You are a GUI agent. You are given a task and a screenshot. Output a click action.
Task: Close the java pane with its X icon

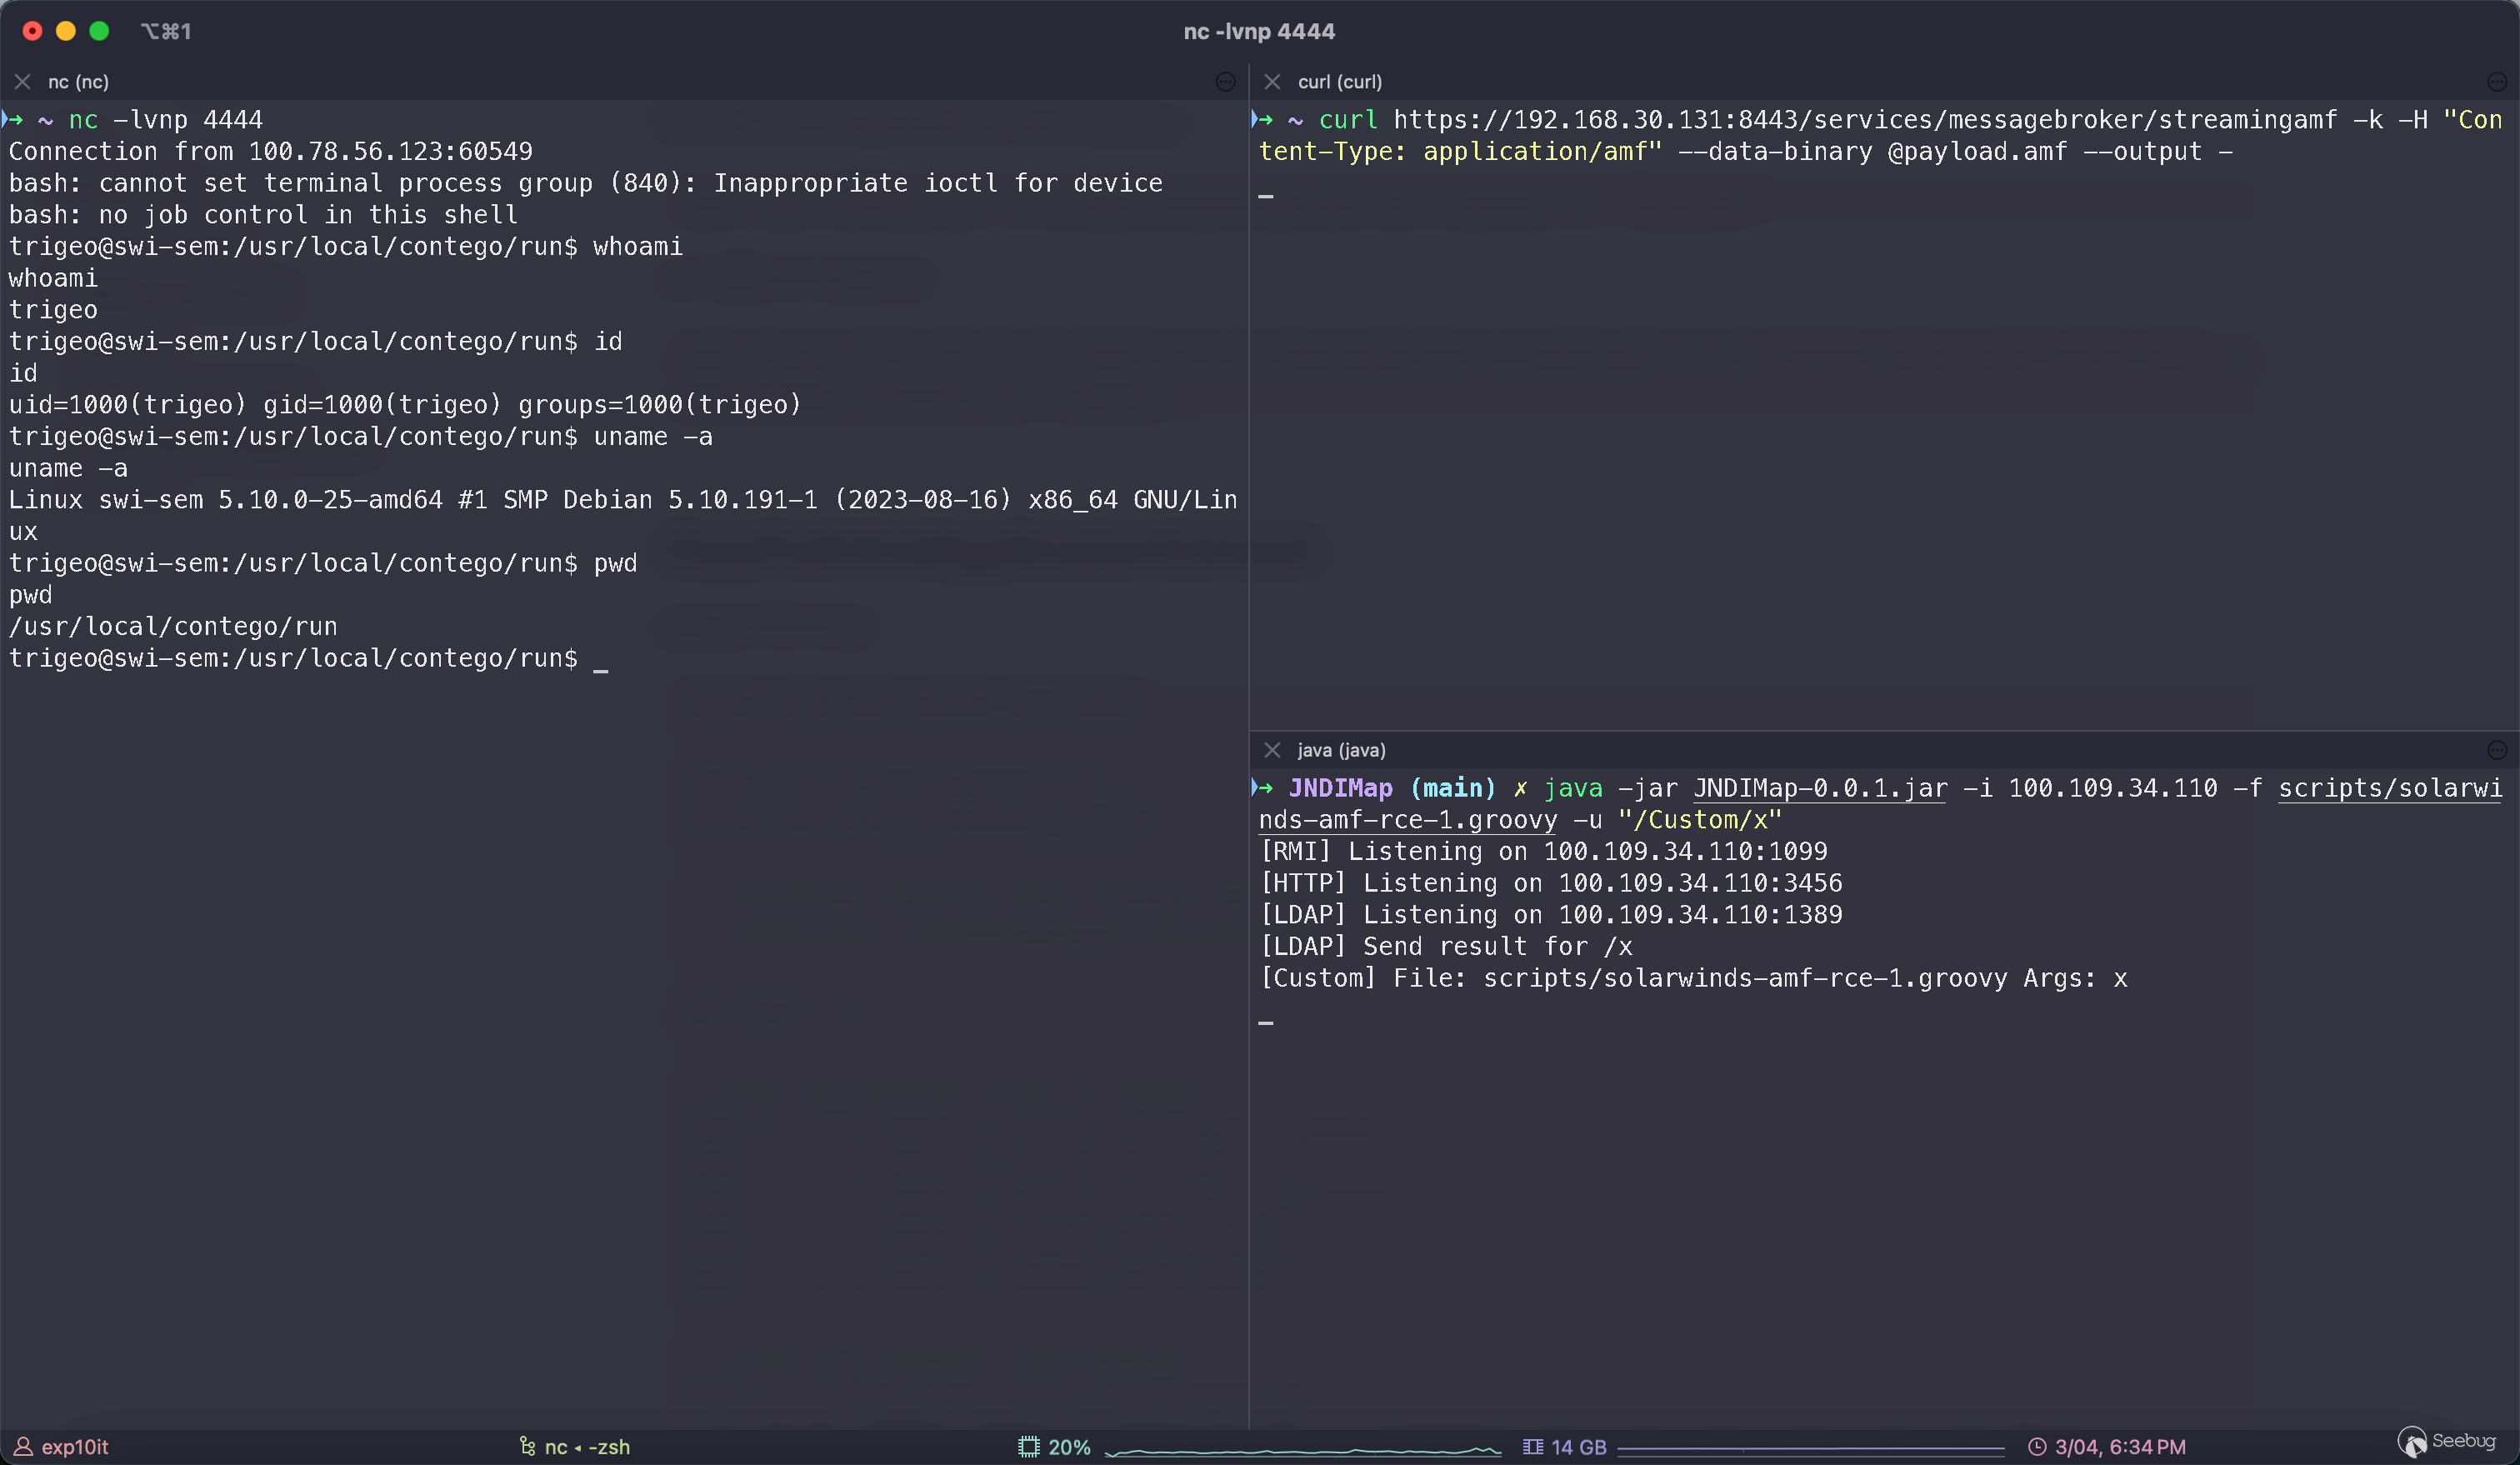click(1272, 750)
